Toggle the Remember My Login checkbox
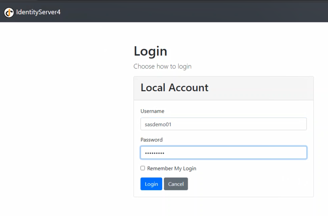The height and width of the screenshot is (216, 328). point(143,168)
